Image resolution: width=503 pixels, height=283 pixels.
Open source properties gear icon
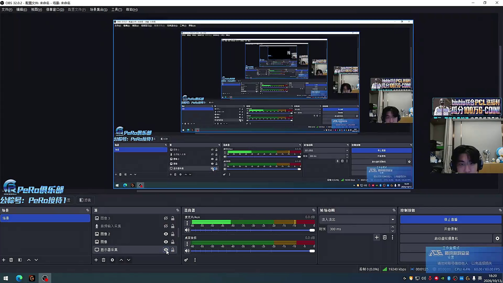pos(112,260)
